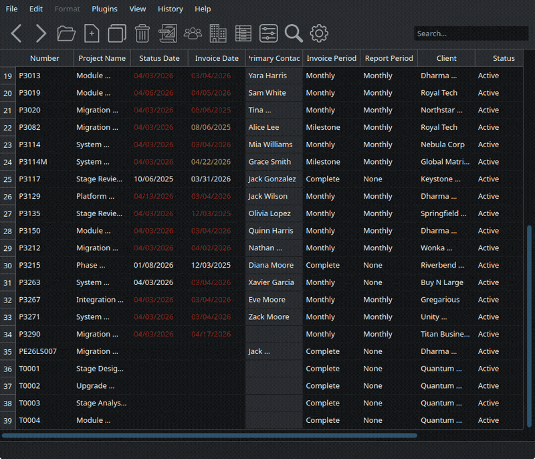The height and width of the screenshot is (459, 535).
Task: Click the magnifying glass search icon
Action: coord(294,33)
